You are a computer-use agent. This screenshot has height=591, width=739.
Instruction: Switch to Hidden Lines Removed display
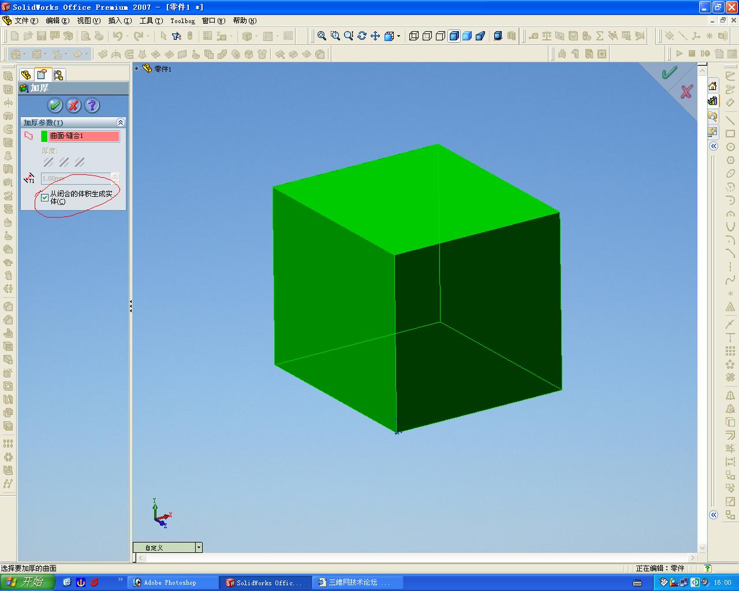[441, 36]
